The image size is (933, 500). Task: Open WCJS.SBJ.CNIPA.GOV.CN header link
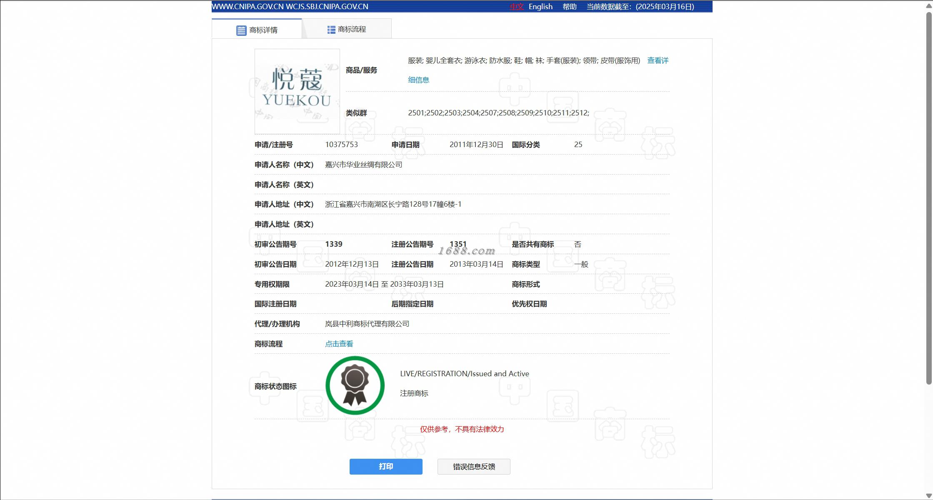[327, 7]
